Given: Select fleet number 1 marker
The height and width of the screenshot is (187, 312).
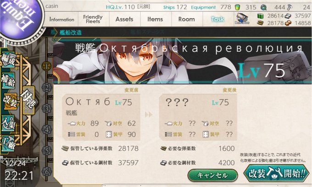Looking at the screenshot, I should pos(46,66).
